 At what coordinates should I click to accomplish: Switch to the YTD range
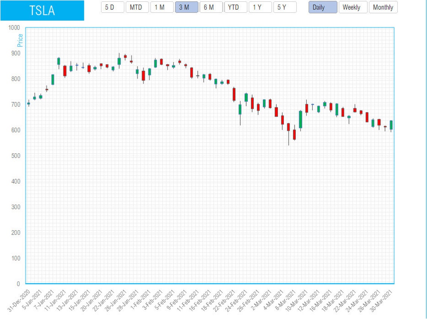[236, 7]
